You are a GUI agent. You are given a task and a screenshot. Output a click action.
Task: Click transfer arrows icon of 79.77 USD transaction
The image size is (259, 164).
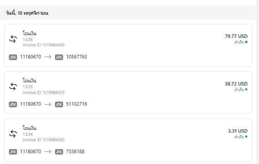[13, 39]
